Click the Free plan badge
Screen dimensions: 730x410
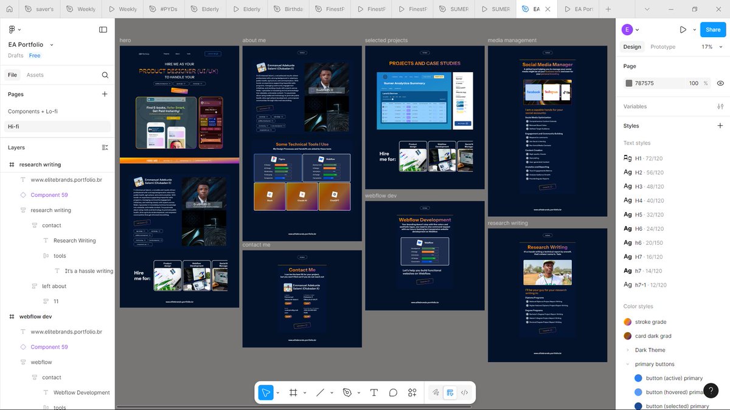point(35,55)
